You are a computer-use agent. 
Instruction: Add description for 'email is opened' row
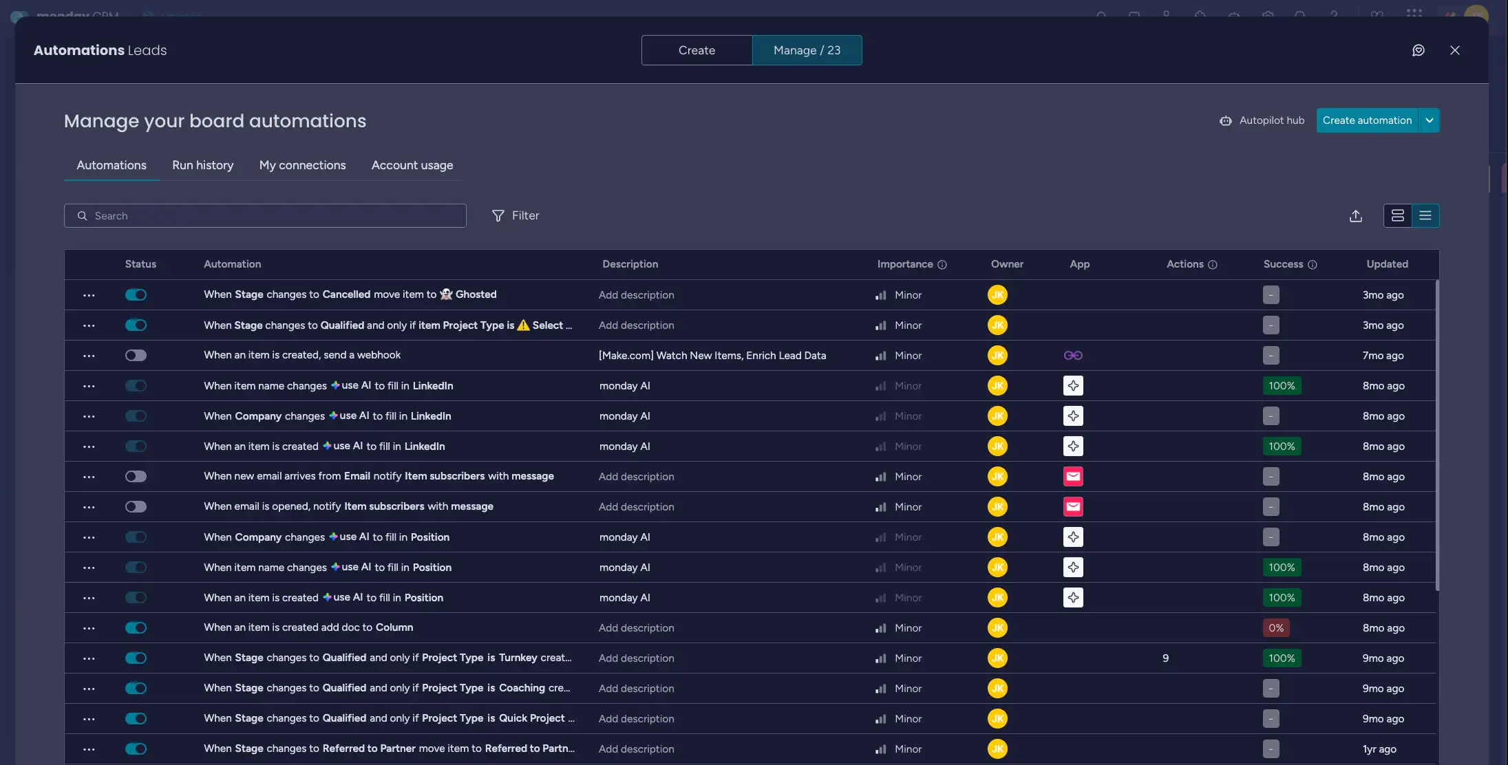[x=636, y=507]
